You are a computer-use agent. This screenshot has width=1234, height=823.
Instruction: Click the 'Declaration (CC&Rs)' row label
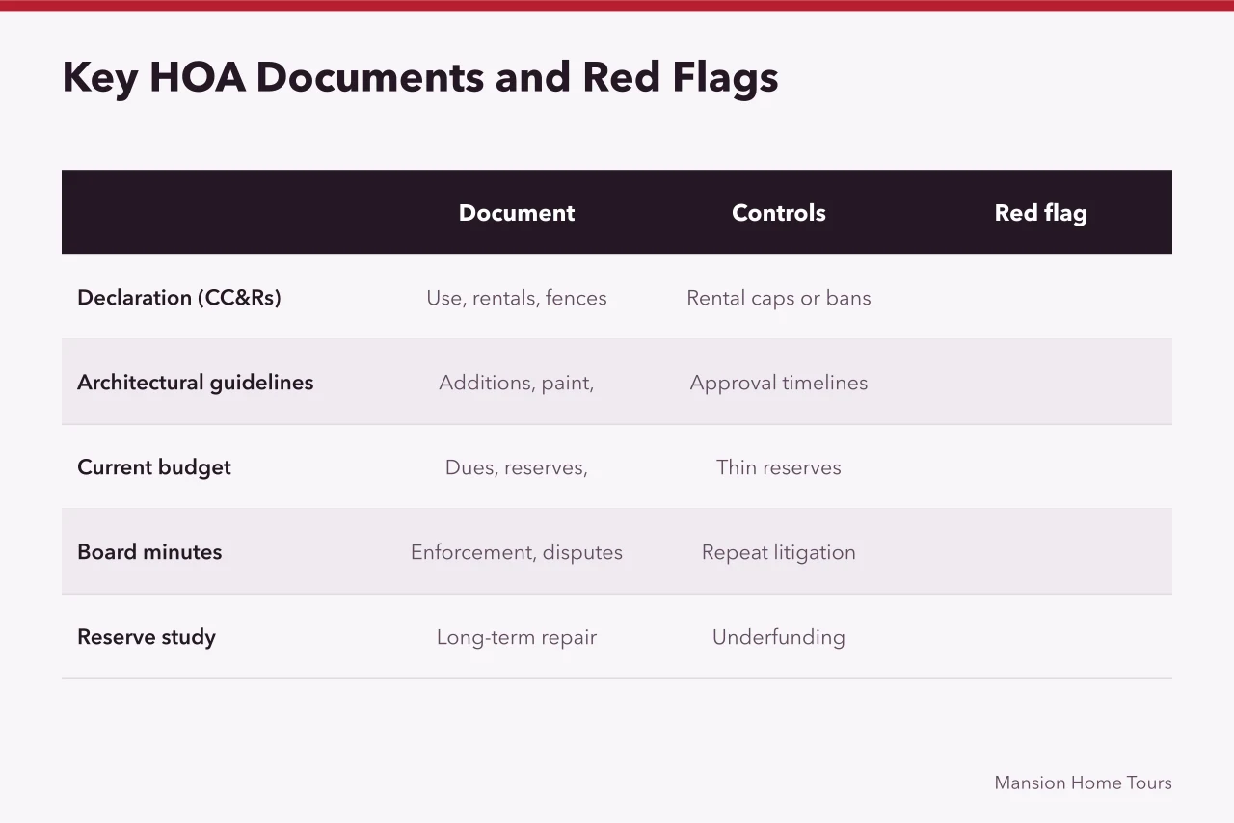tap(179, 298)
